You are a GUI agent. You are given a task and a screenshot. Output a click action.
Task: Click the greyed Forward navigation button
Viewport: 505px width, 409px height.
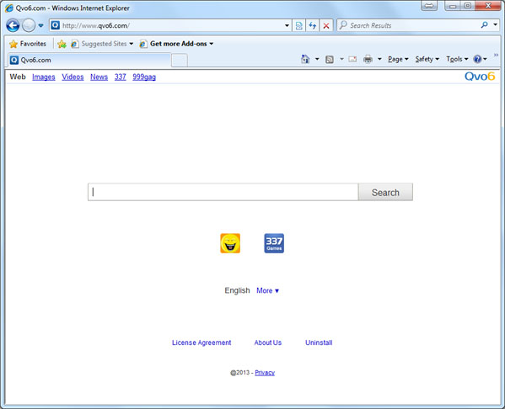click(x=29, y=26)
